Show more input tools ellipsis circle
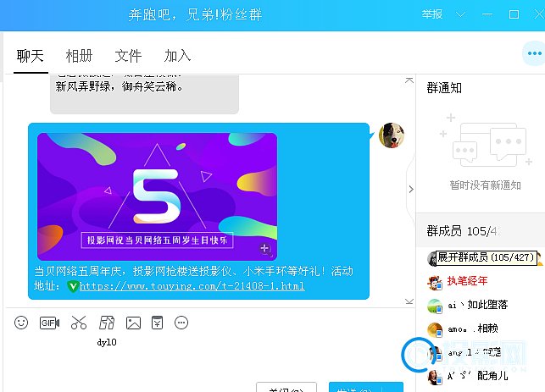 coord(181,323)
